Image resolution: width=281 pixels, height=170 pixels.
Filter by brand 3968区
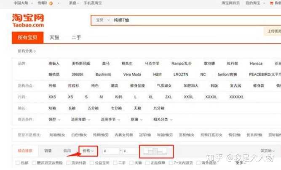(x=78, y=74)
